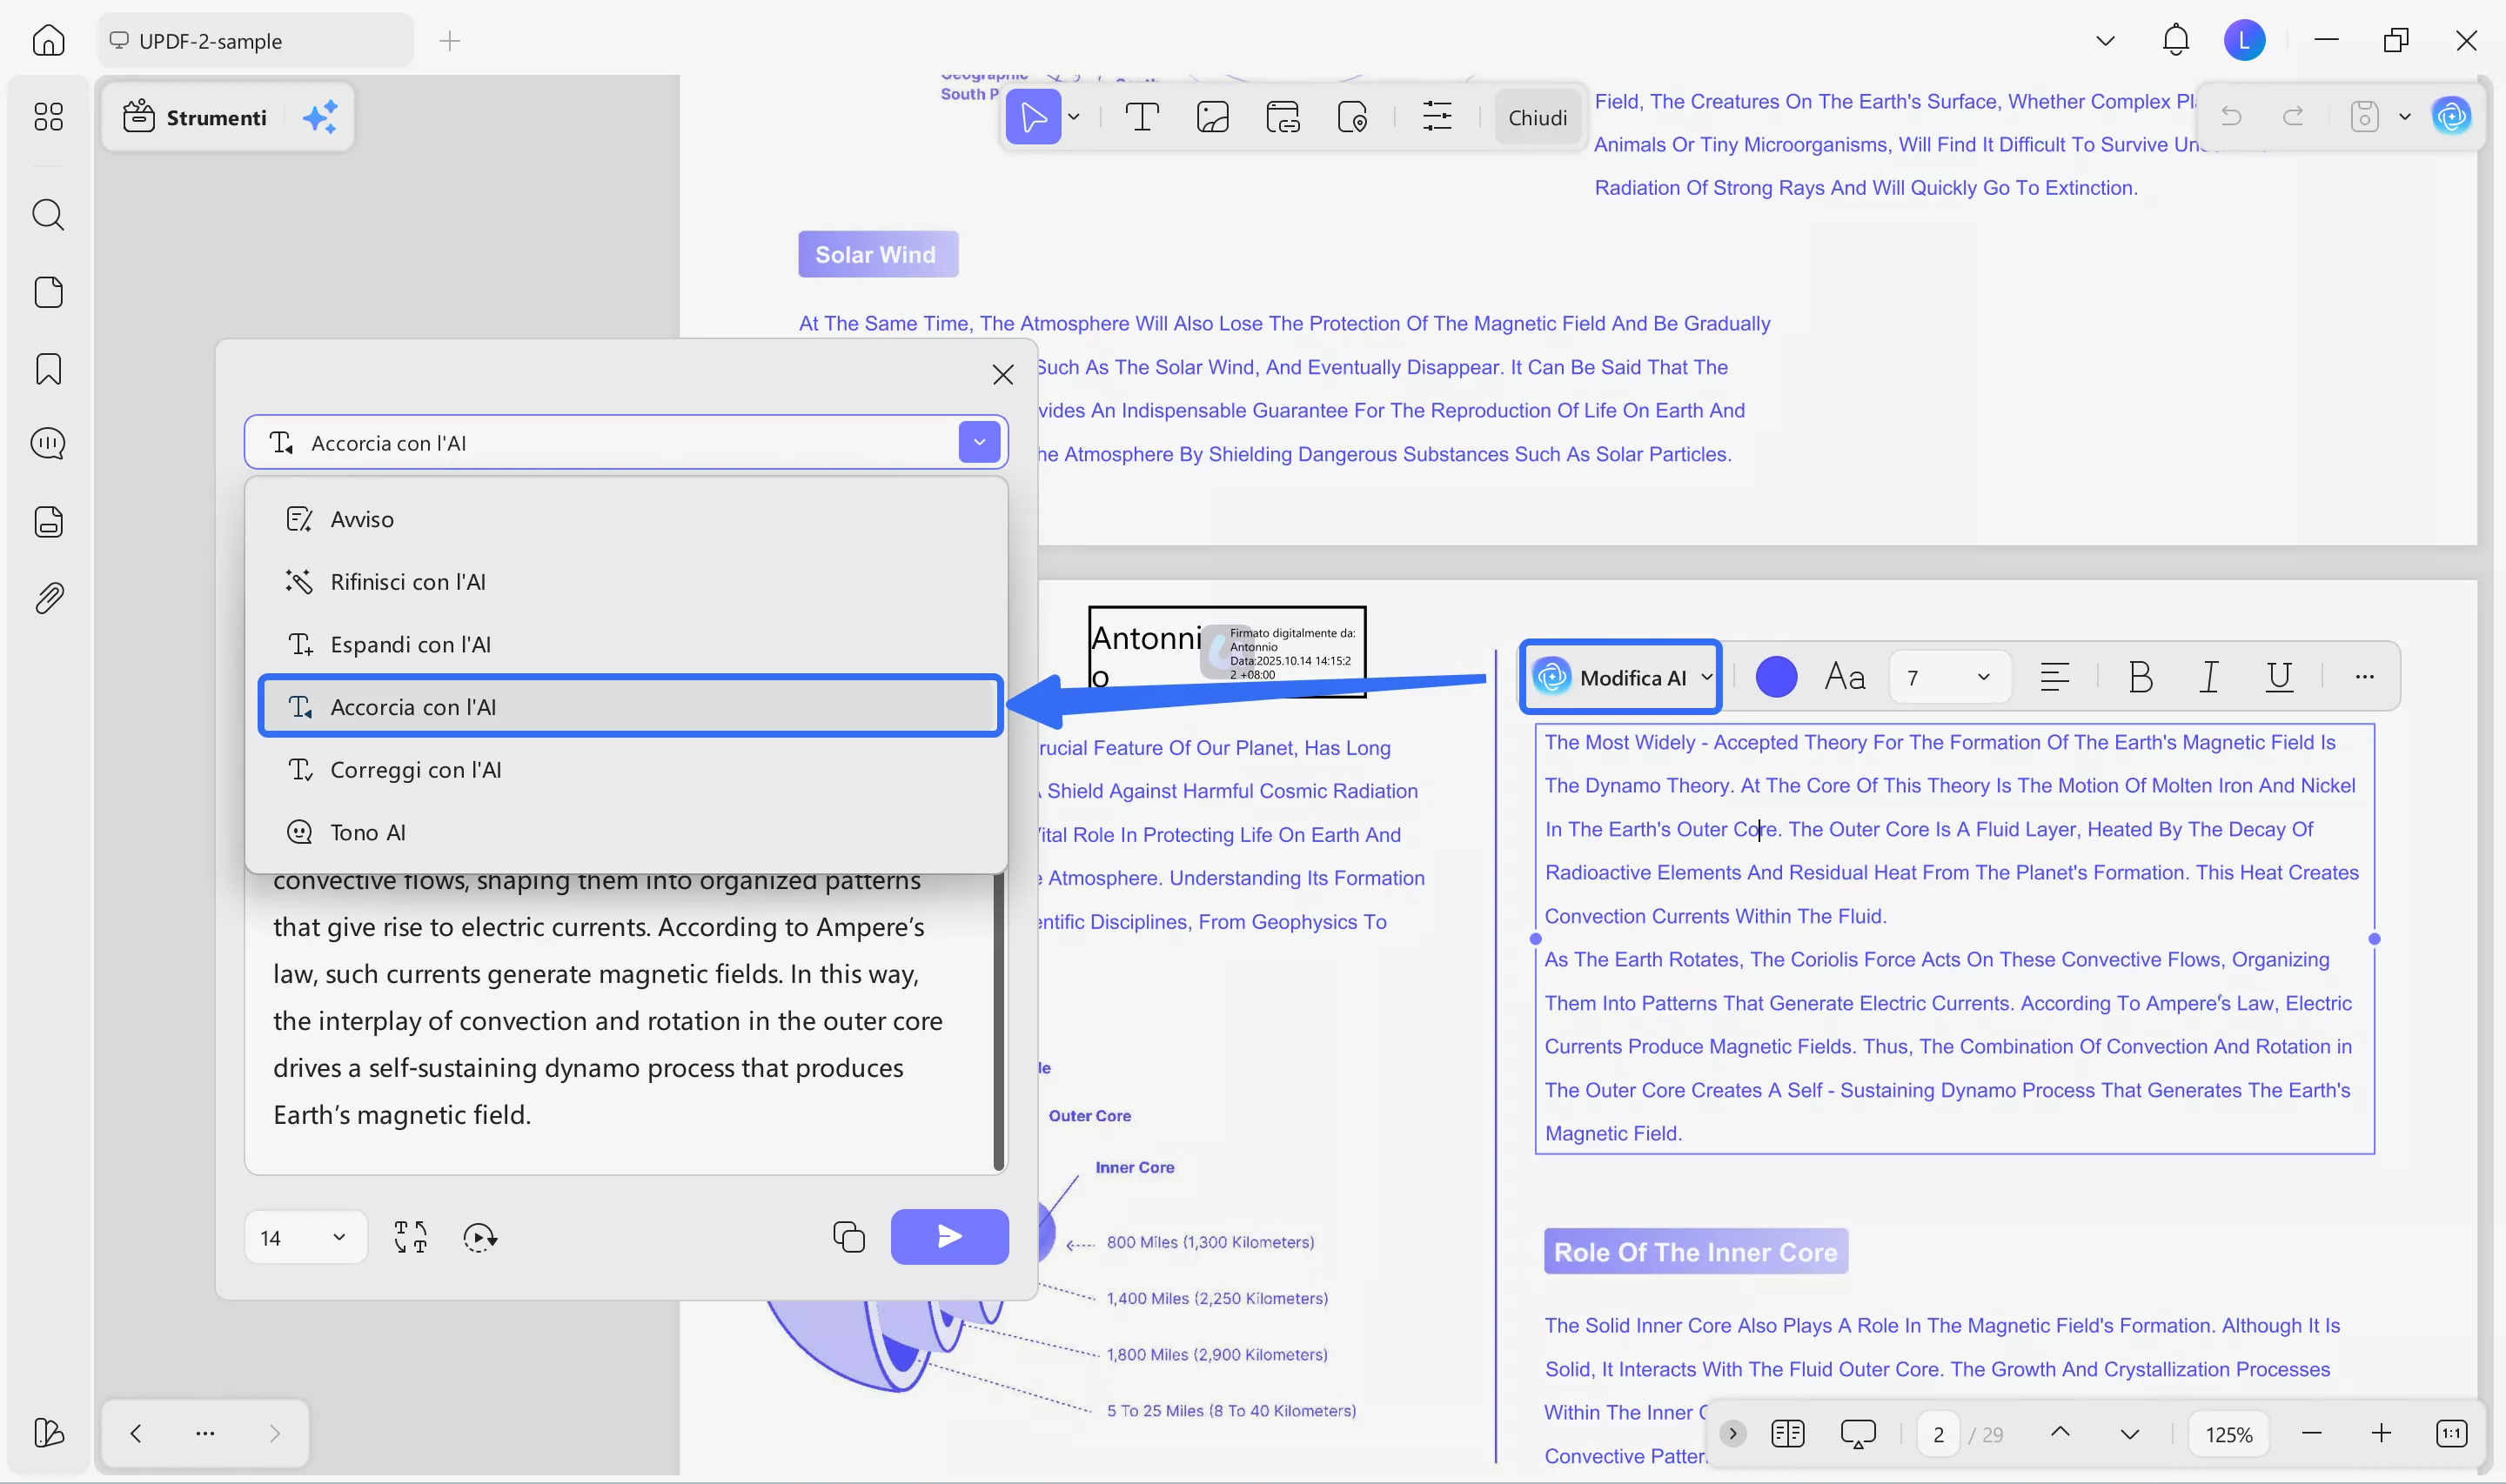The height and width of the screenshot is (1484, 2506).
Task: Open the size 14 dropdown in AI panel
Action: [305, 1237]
